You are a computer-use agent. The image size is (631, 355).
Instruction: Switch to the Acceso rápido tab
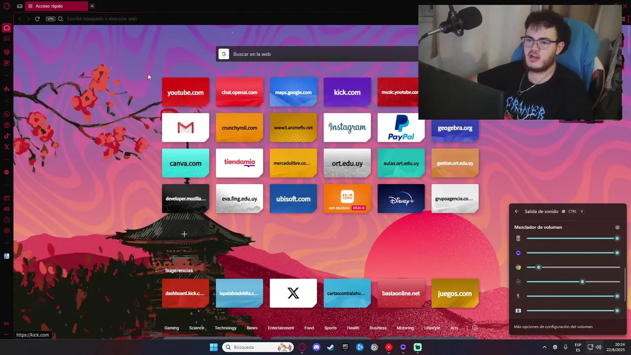tap(57, 6)
